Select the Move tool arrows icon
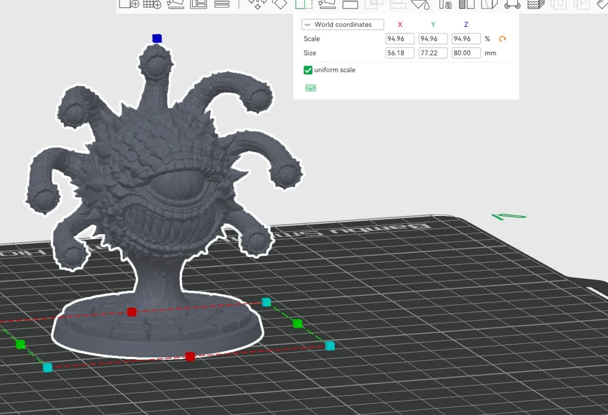Screen dimensions: 608x415 pos(257,4)
